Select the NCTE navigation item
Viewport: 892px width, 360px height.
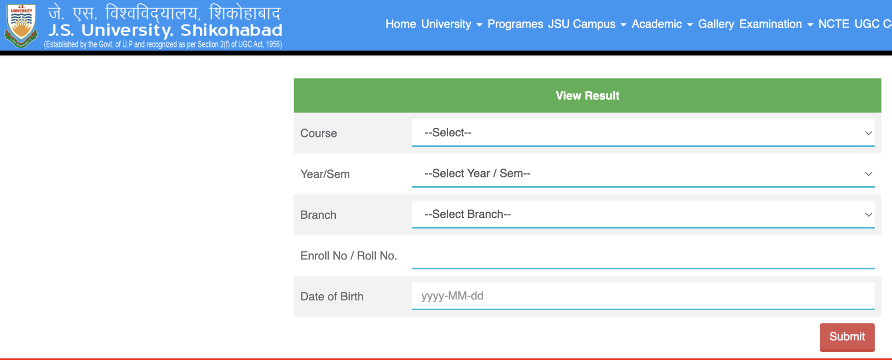[833, 24]
